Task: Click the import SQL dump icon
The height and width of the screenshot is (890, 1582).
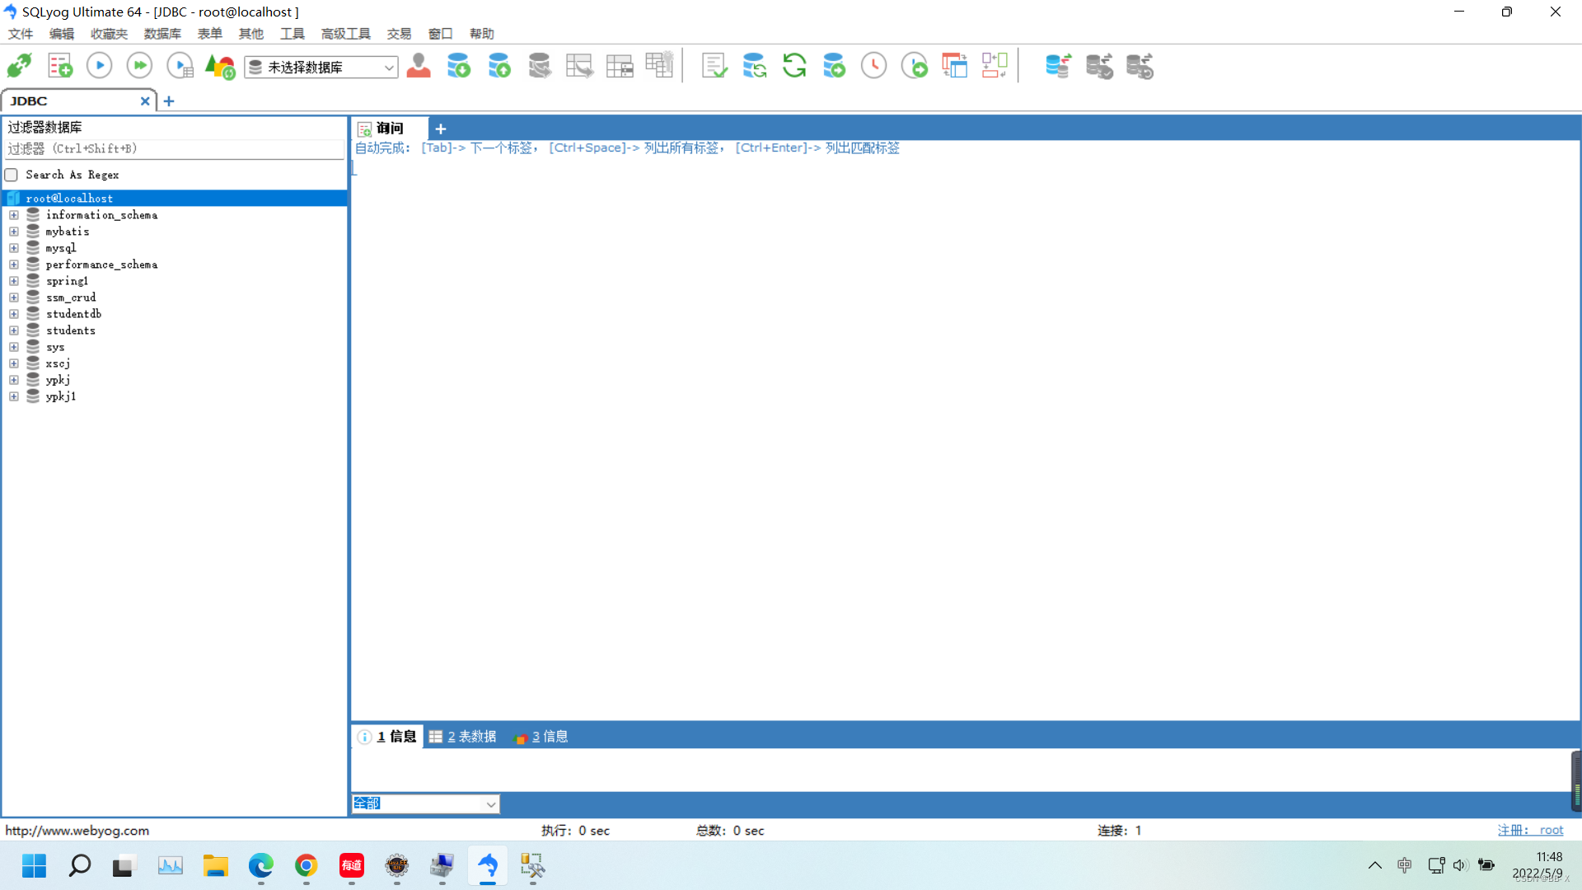Action: coord(498,65)
